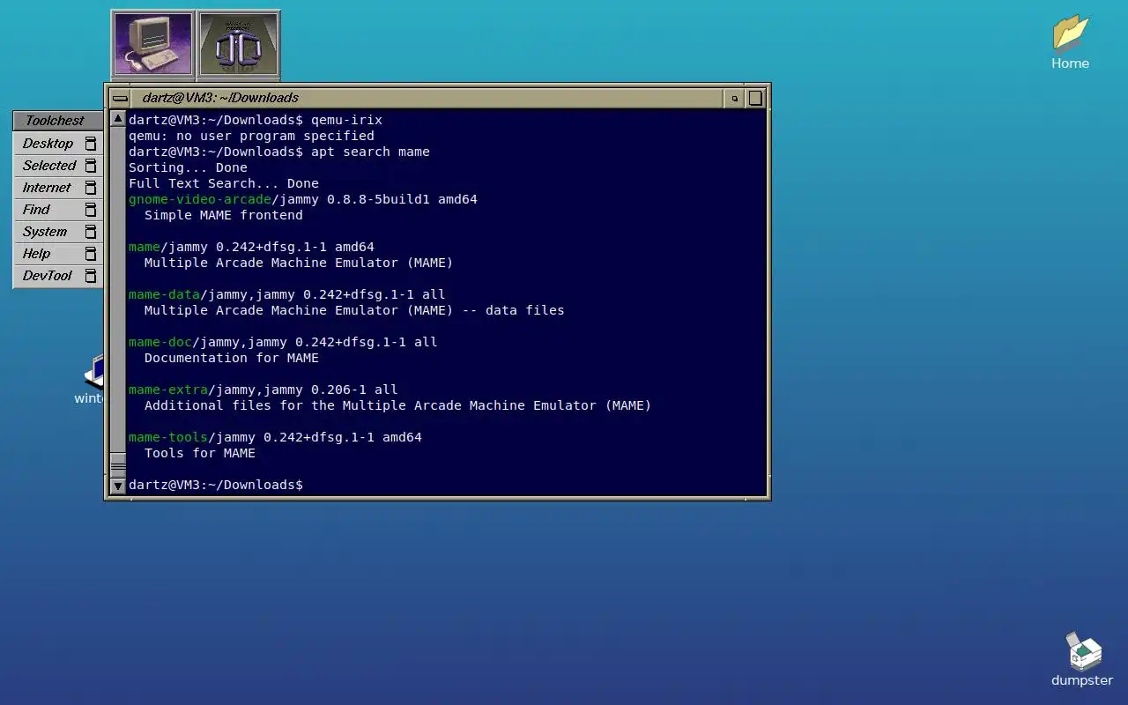
Task: Click the 'qemu-irix' command text
Action: [346, 120]
